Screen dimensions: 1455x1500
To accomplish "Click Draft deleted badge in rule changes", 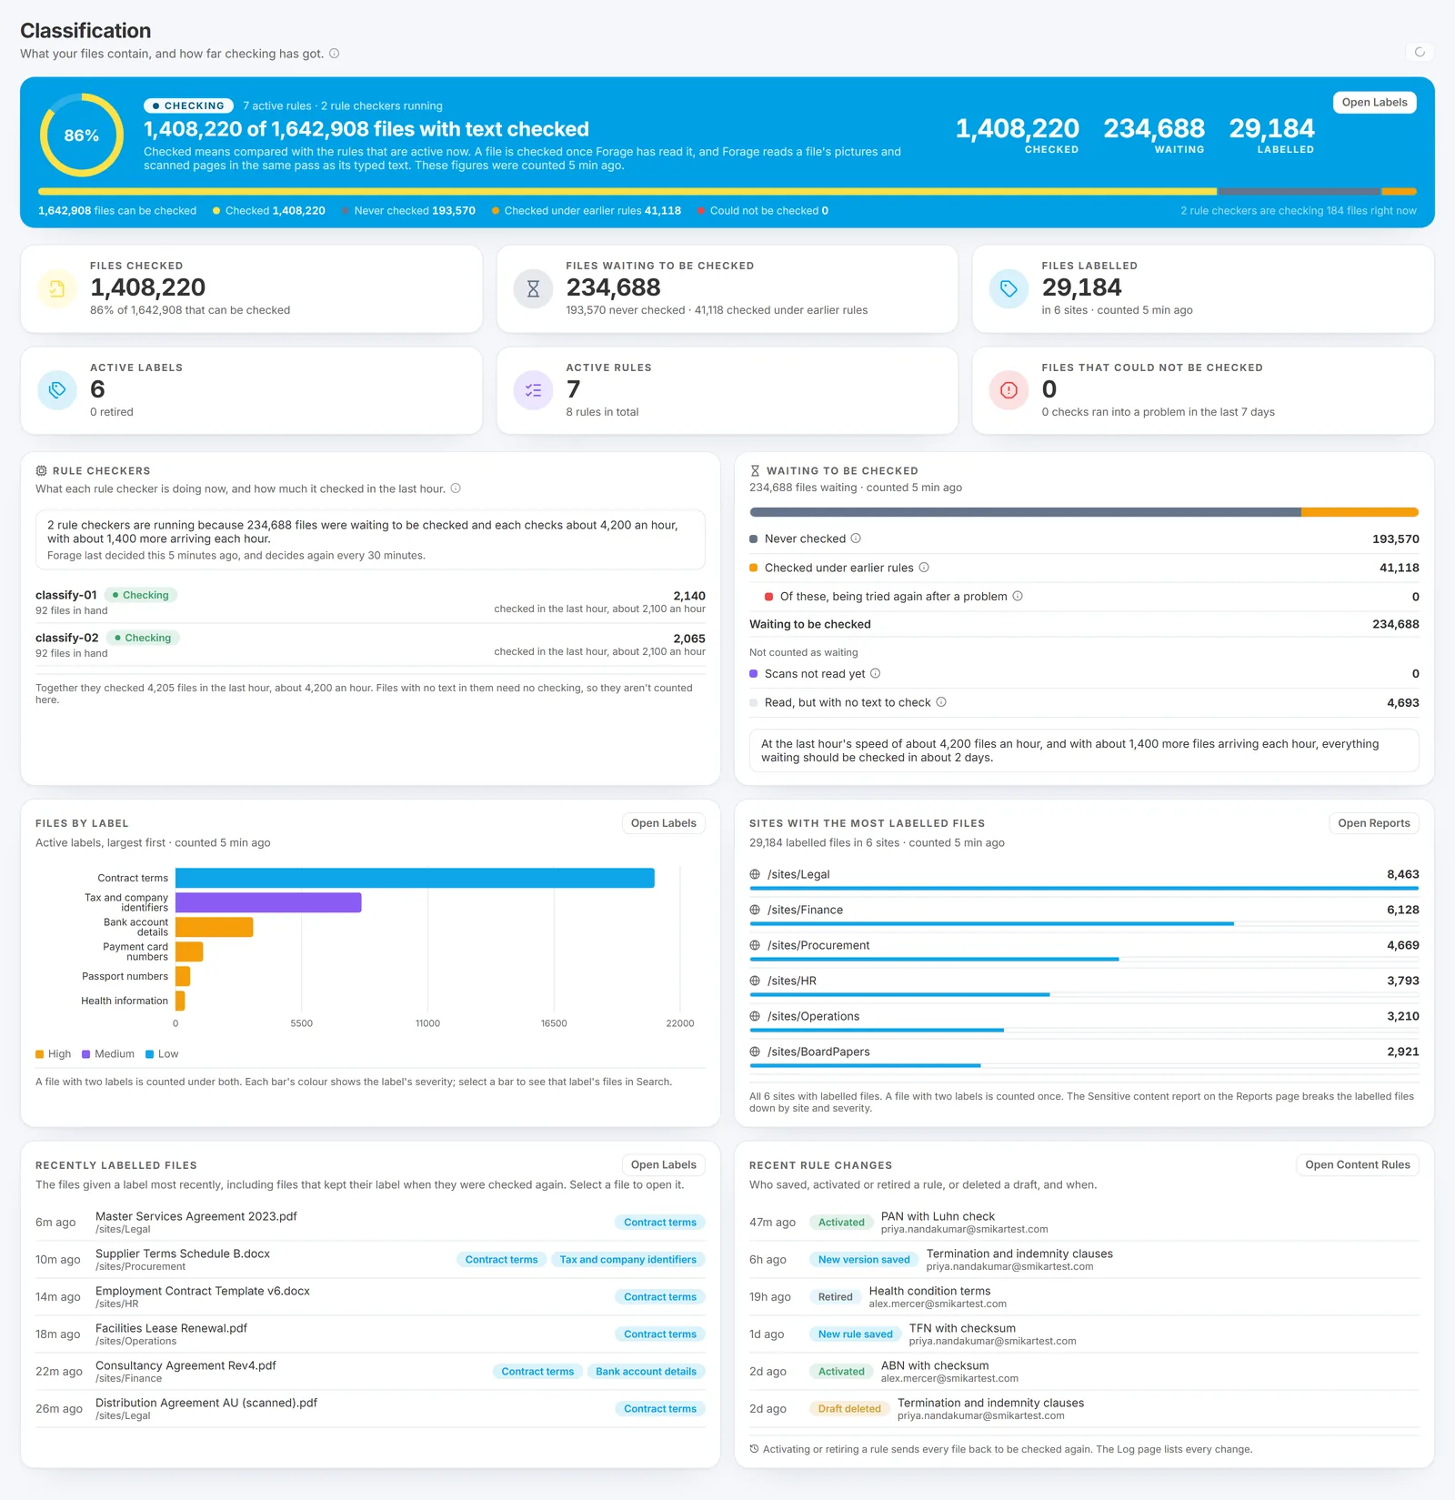I will pos(849,1409).
